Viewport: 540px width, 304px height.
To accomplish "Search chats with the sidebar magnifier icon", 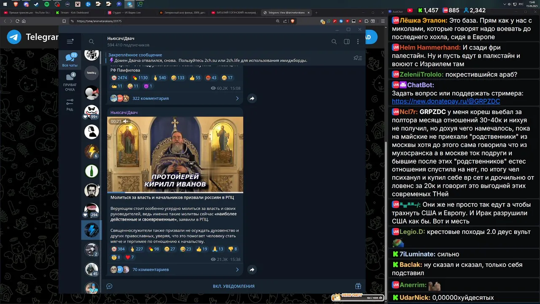I will [x=92, y=41].
